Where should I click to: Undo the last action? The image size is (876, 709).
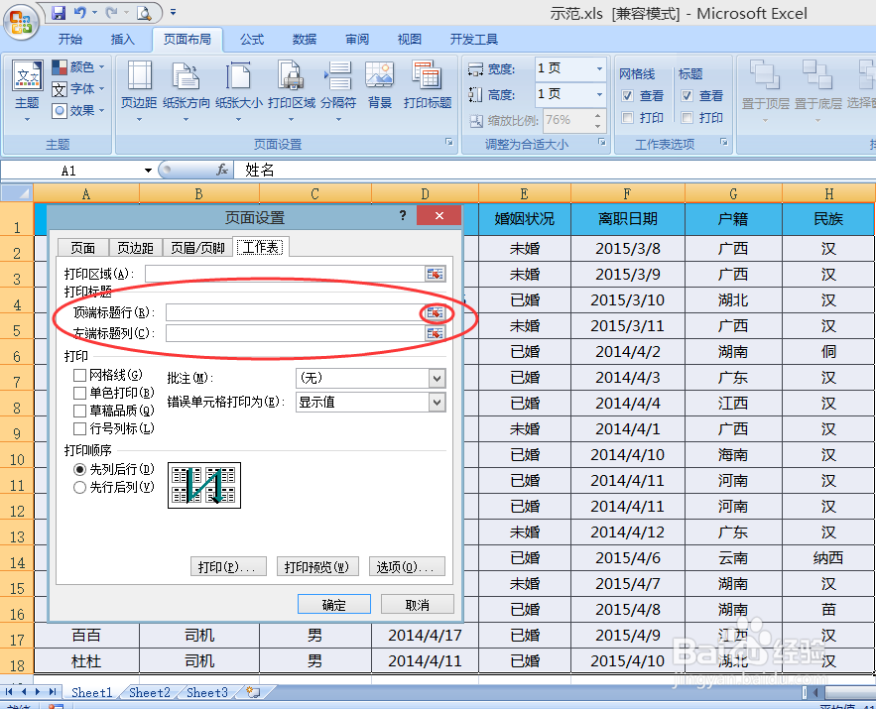[80, 12]
